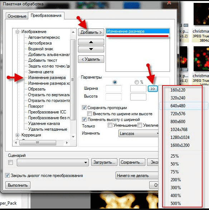Open the Lanczos resampling dropdown
The height and width of the screenshot is (210, 209).
tap(138, 134)
